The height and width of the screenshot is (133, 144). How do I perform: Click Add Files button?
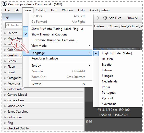tap(112, 18)
